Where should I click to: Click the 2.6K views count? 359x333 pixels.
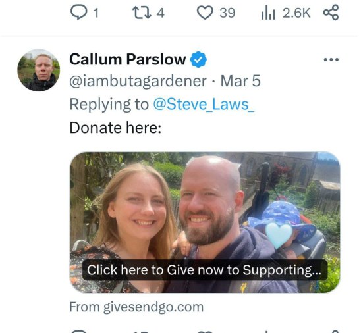coord(296,13)
